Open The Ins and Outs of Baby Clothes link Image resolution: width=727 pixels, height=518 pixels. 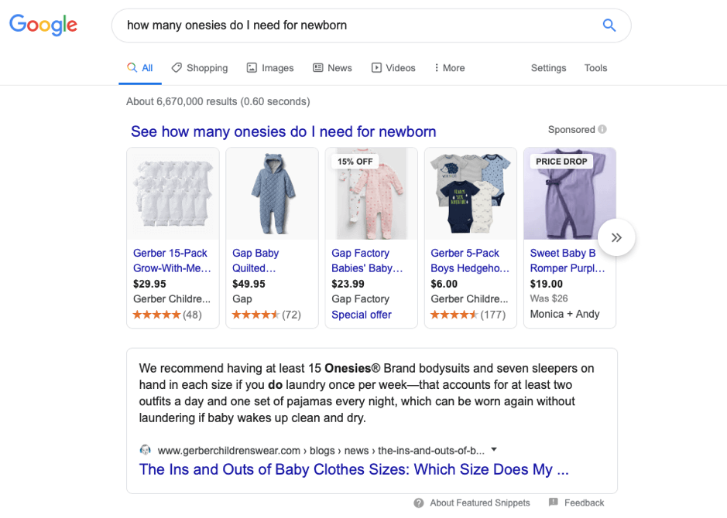(x=354, y=469)
